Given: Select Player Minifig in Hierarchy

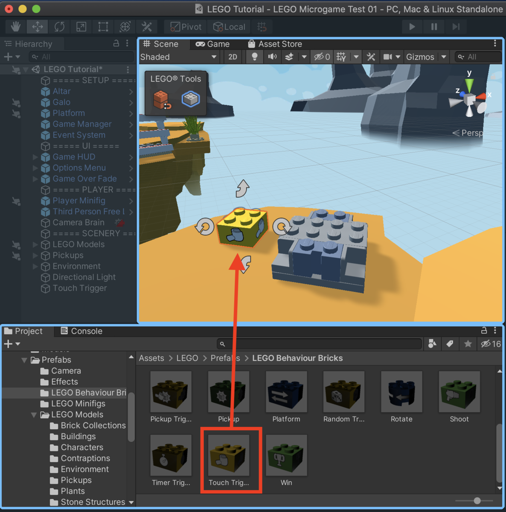Looking at the screenshot, I should 79,201.
